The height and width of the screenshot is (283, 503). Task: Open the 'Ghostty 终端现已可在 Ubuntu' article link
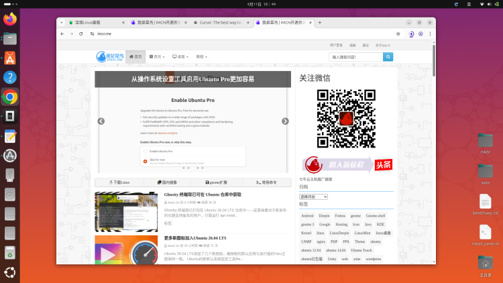(x=203, y=194)
